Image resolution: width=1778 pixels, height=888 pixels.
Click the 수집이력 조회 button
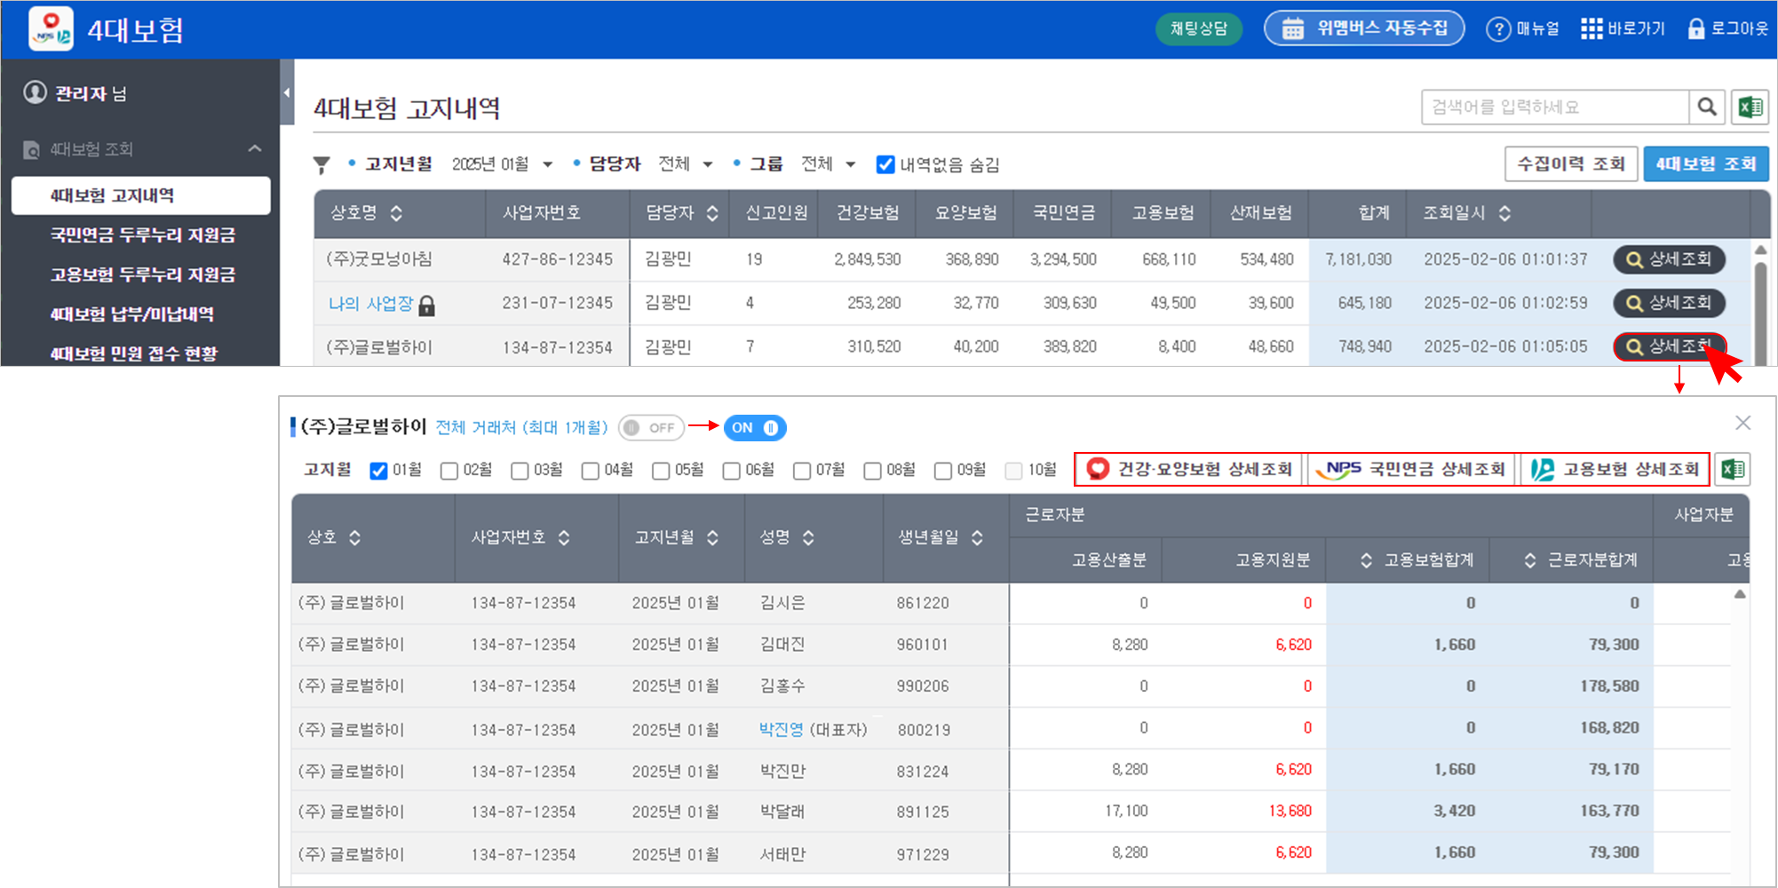point(1571,164)
